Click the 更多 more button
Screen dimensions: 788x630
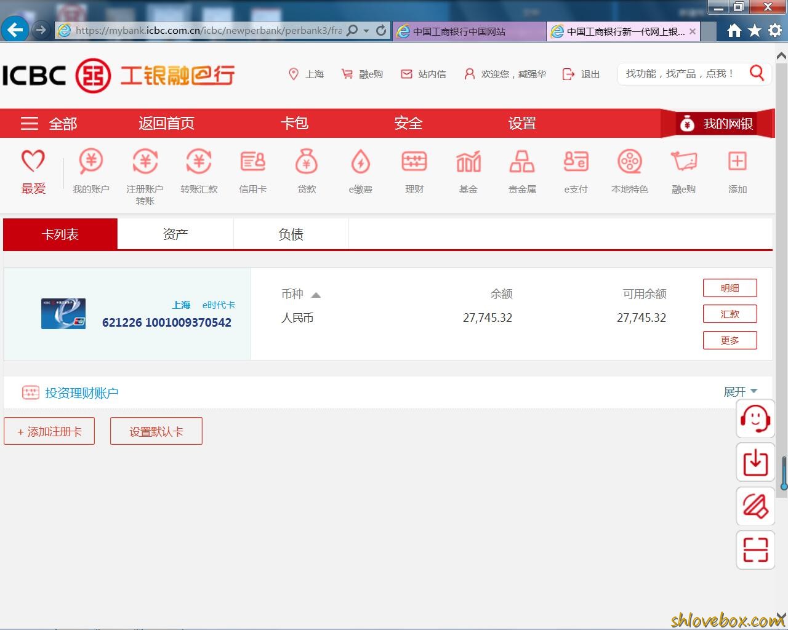click(730, 340)
